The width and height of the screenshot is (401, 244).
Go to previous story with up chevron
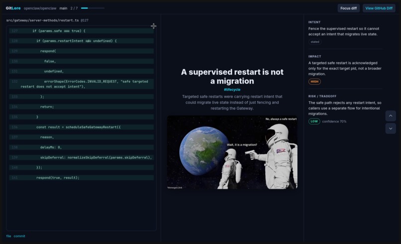[391, 116]
